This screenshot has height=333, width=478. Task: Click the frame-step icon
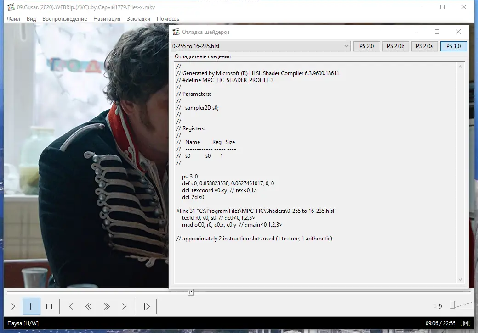point(147,306)
